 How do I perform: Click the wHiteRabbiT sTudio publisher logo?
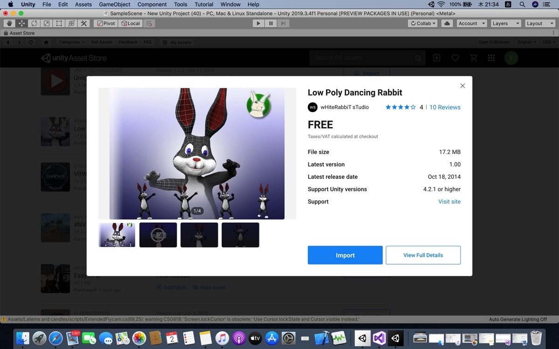point(313,107)
